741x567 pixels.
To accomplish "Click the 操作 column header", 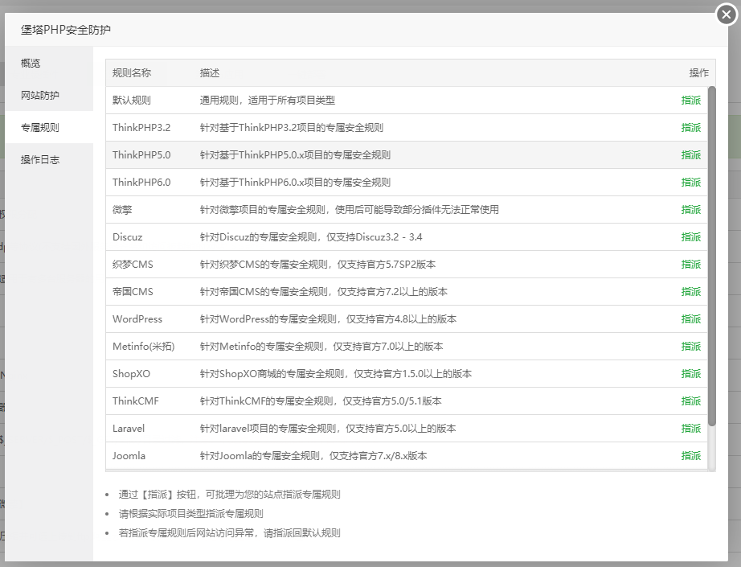I will pos(698,73).
